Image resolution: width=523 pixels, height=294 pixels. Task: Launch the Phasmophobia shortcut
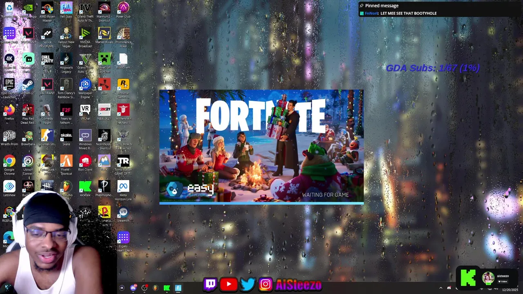104,189
